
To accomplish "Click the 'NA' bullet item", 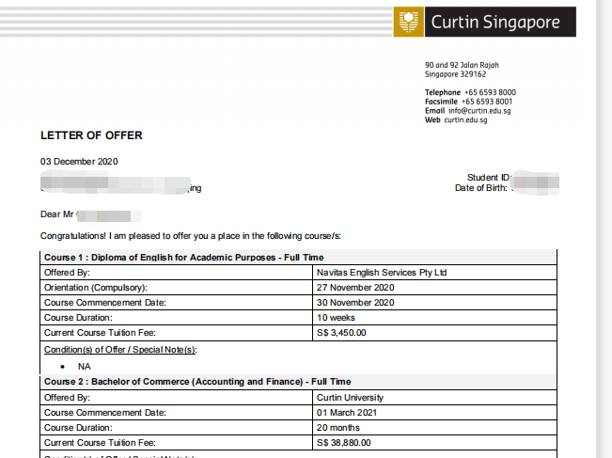I will [x=85, y=367].
